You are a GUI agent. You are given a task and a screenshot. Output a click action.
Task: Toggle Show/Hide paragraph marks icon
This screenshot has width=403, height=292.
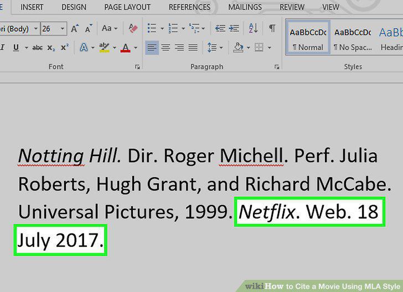(272, 28)
